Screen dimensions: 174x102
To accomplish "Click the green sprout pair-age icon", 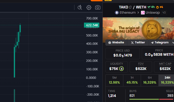I will [149, 7].
